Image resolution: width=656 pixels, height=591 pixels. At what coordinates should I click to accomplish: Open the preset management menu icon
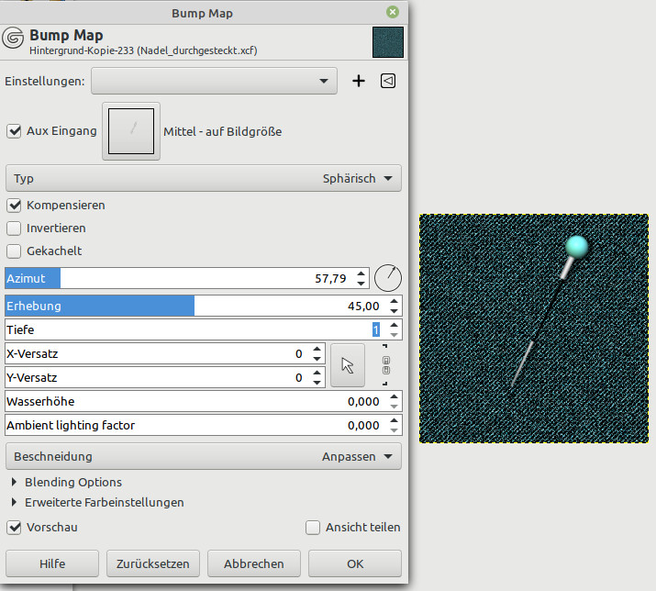388,81
